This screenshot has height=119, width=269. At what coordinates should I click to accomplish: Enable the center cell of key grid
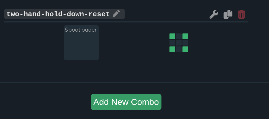click(x=179, y=43)
